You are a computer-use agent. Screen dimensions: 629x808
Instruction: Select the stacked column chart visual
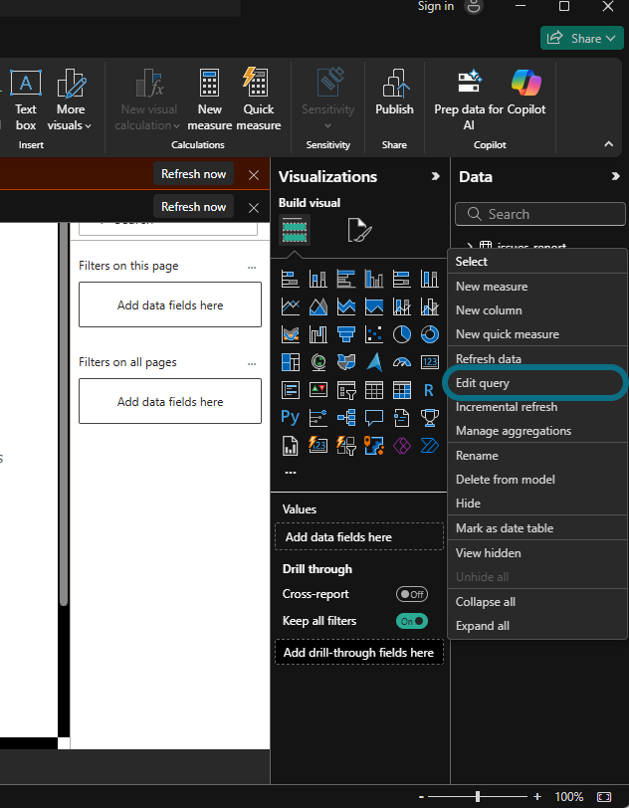pyautogui.click(x=318, y=279)
